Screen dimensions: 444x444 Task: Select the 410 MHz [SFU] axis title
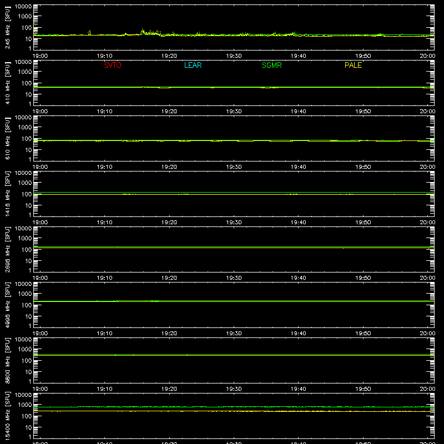click(7, 83)
